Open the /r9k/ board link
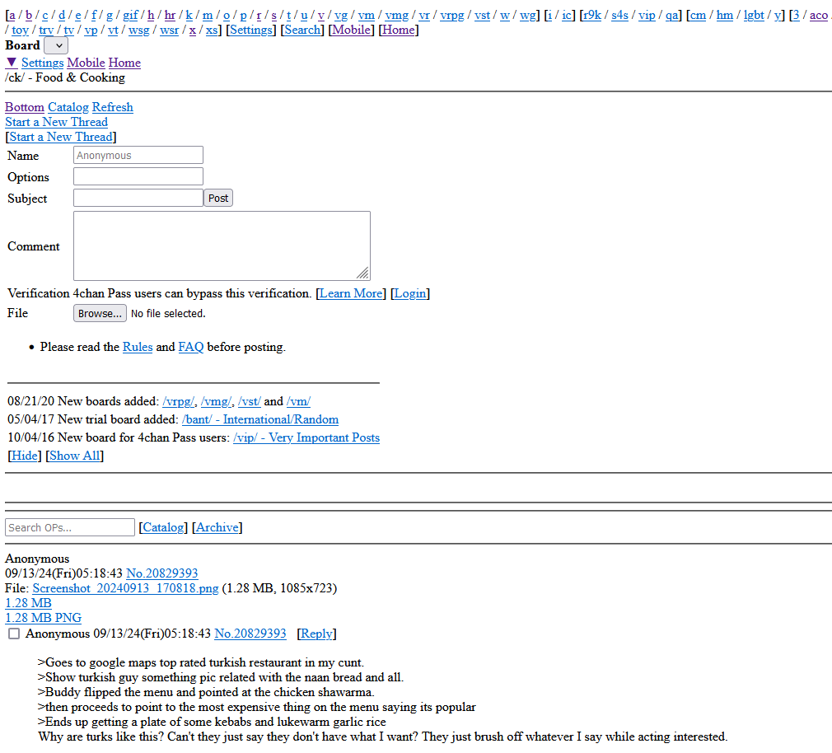Viewport: 832px width, 753px height. coord(591,15)
